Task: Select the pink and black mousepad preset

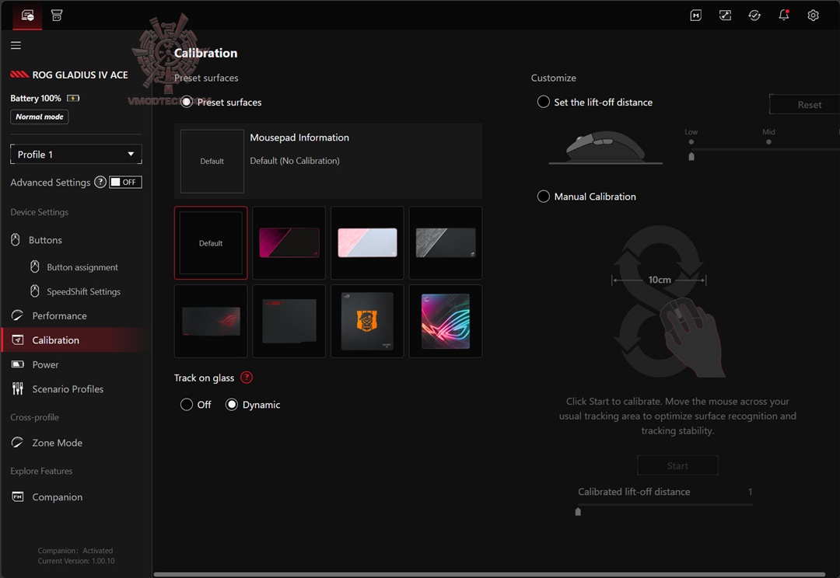Action: pos(289,243)
